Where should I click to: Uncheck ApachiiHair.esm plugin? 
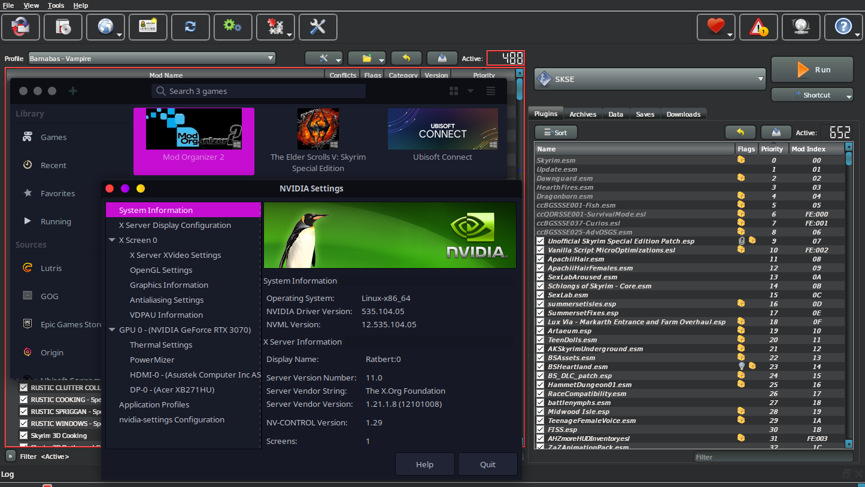[x=541, y=259]
